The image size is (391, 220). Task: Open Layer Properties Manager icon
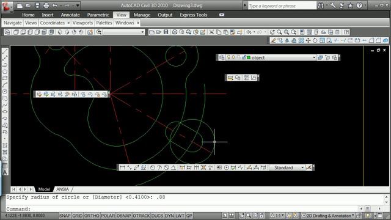[221, 57]
